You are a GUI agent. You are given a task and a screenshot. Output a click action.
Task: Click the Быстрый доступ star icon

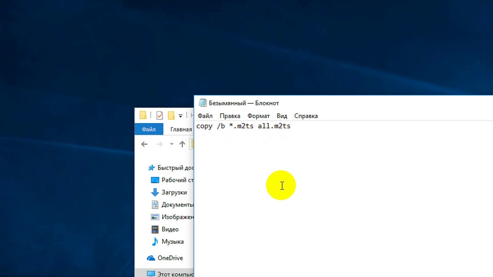[x=152, y=168]
